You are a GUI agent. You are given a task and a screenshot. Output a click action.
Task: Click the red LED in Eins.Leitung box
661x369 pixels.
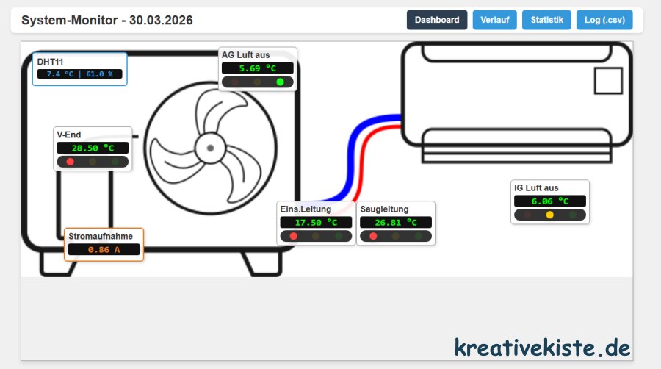coord(294,236)
